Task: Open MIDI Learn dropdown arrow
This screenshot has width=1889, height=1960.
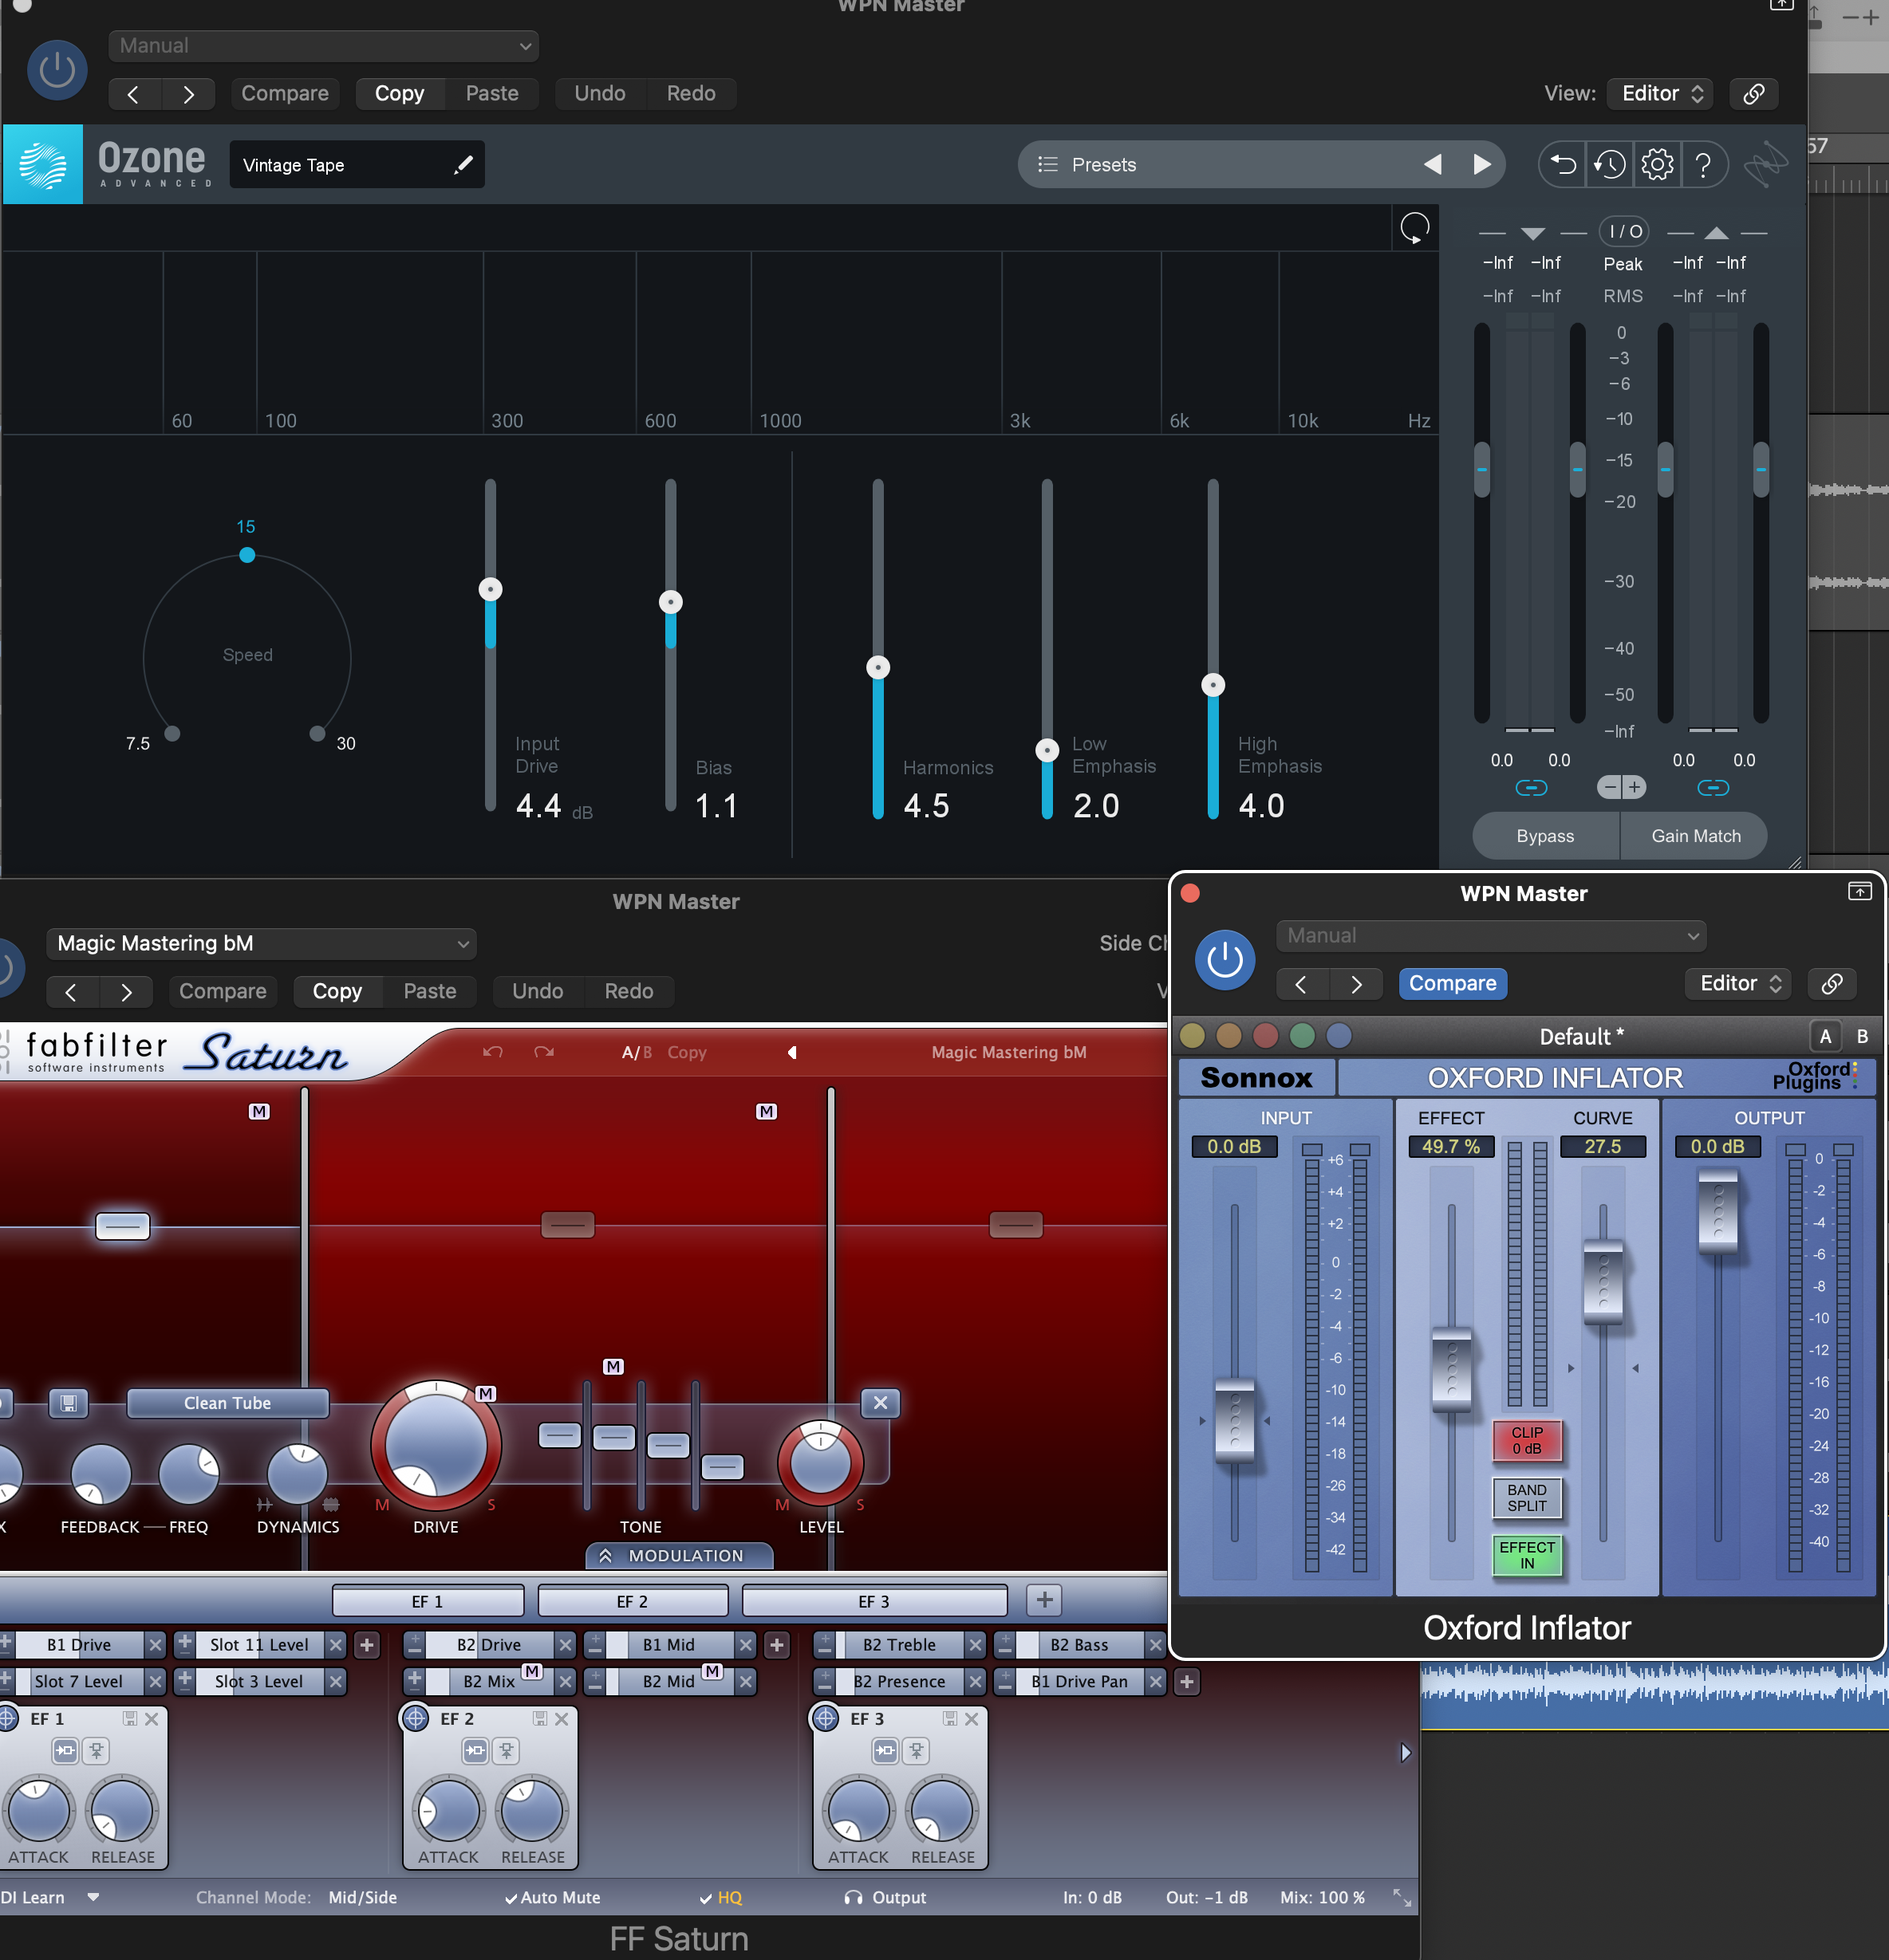Action: pos(93,1897)
